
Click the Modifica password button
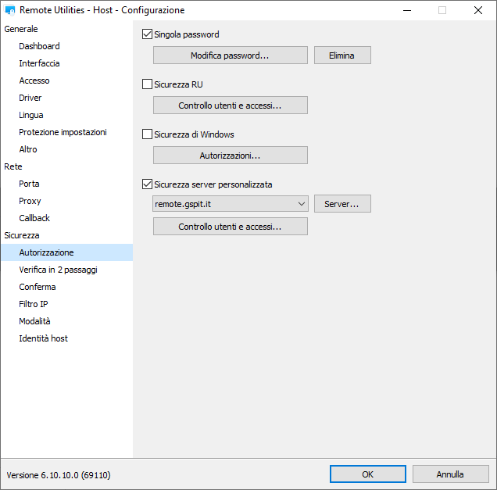point(230,55)
